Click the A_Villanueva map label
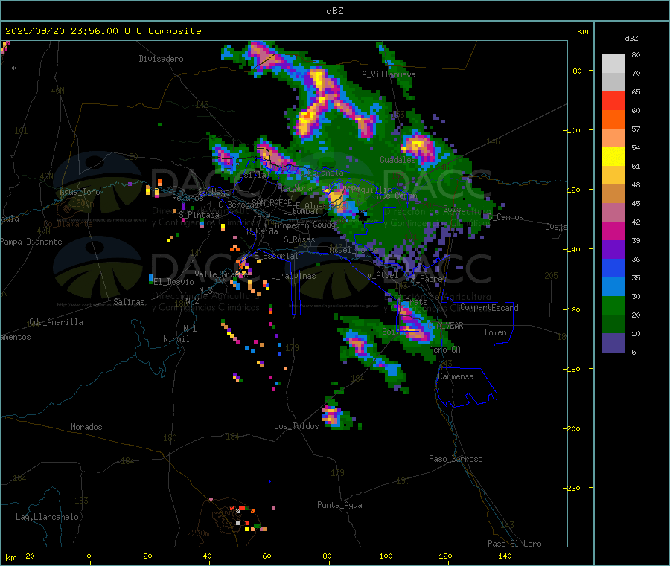The image size is (670, 566). [x=389, y=74]
